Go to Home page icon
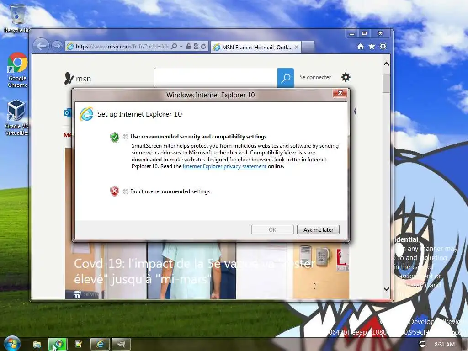Image resolution: width=468 pixels, height=351 pixels. tap(361, 46)
